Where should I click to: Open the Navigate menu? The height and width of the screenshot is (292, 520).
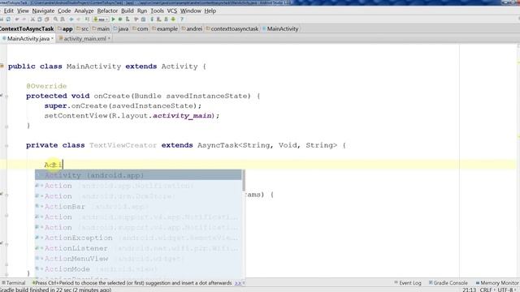(x=43, y=11)
